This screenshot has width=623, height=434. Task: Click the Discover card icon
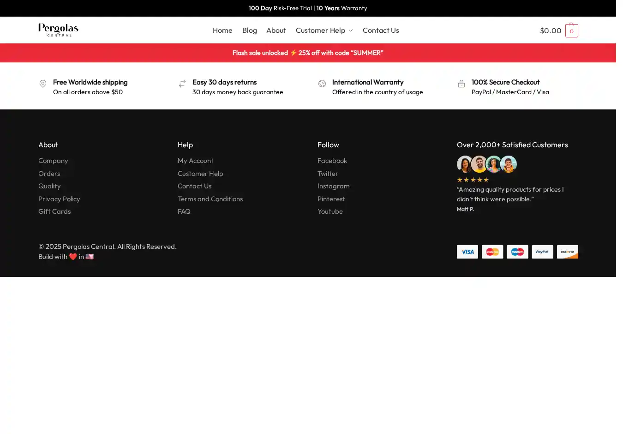click(567, 252)
